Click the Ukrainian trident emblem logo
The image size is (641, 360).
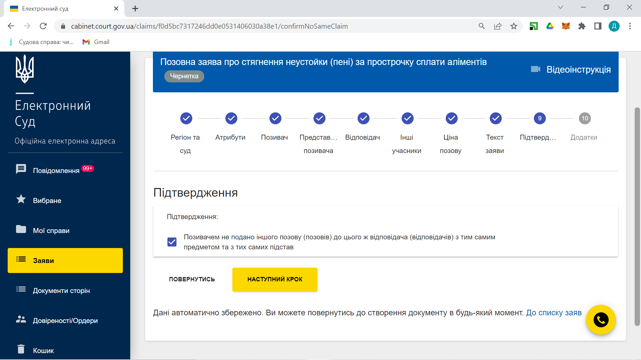click(x=25, y=69)
